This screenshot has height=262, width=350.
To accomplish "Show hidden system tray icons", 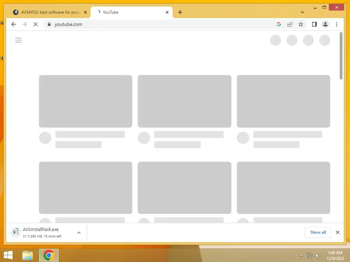I will 301,256.
